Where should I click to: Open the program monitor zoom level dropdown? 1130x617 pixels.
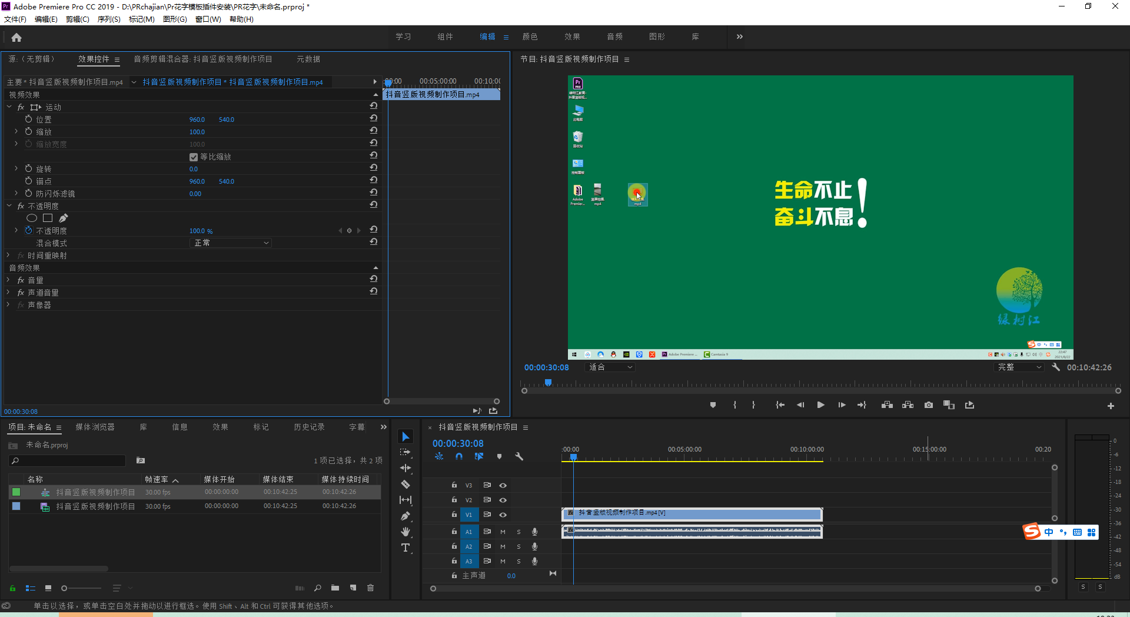[610, 367]
